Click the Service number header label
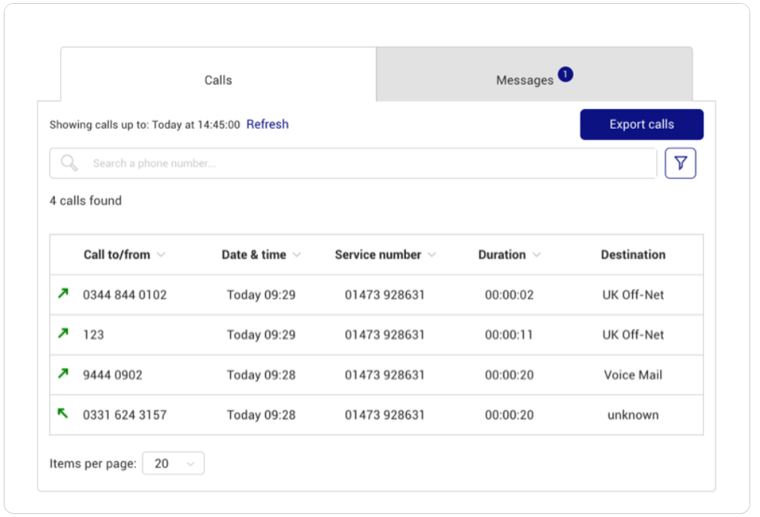Image resolution: width=760 pixels, height=517 pixels. (x=377, y=255)
